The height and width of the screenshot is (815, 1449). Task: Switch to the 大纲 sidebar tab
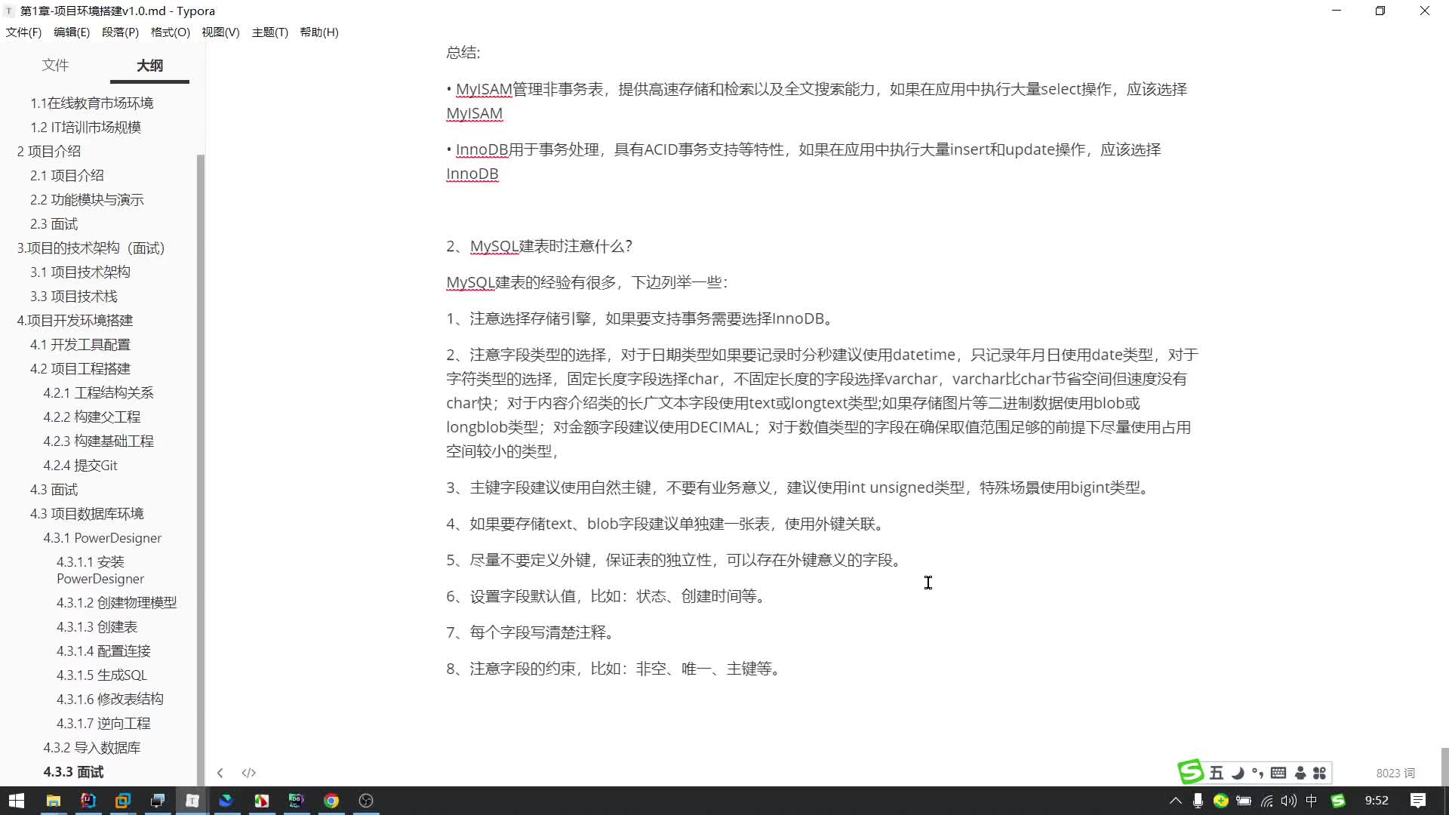pyautogui.click(x=149, y=66)
